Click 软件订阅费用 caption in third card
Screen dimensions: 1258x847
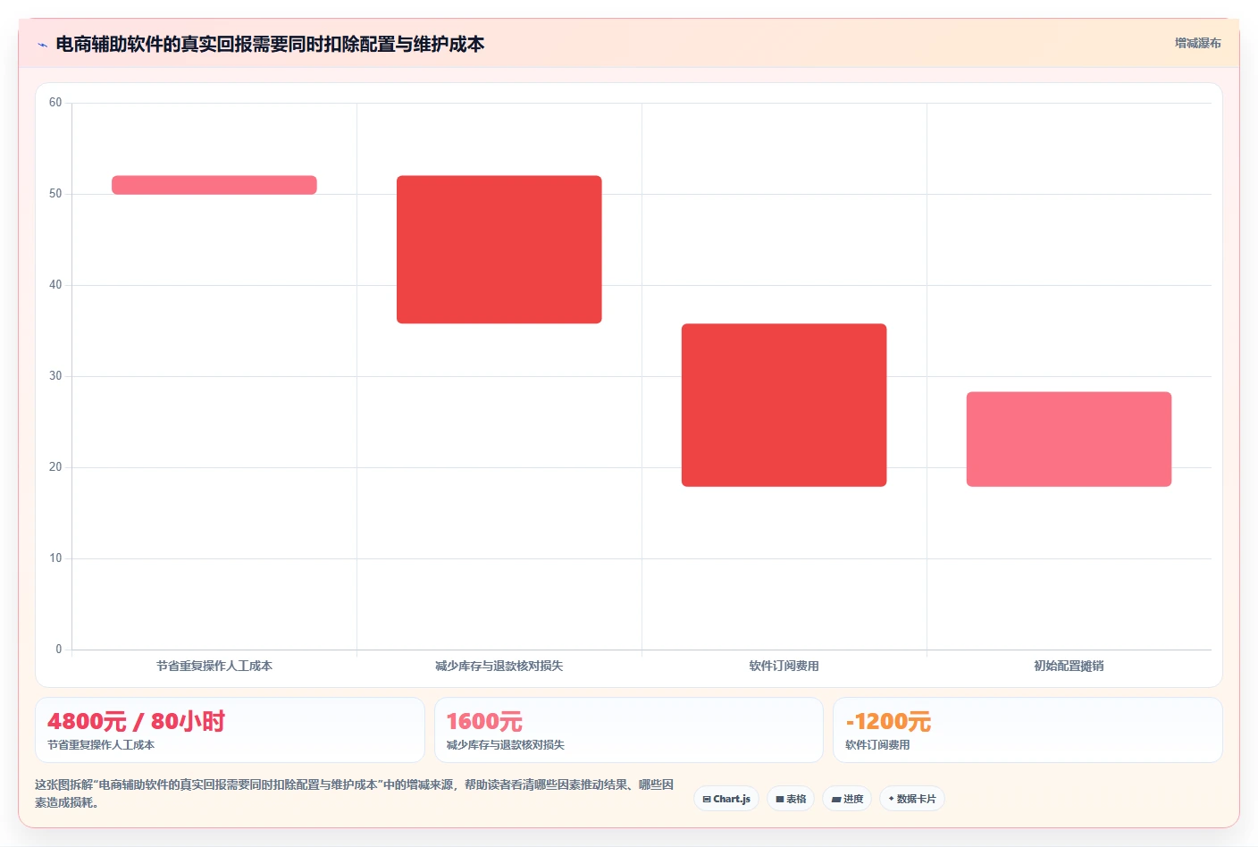click(877, 745)
